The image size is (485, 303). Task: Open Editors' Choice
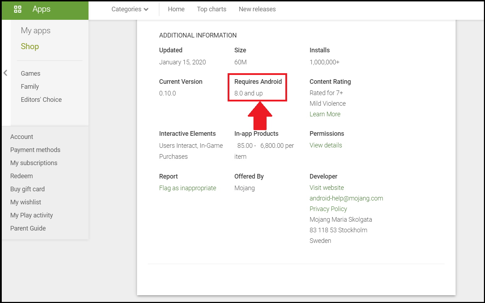(x=41, y=100)
